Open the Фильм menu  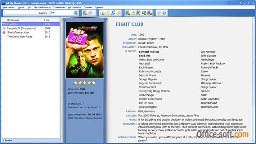pos(21,7)
